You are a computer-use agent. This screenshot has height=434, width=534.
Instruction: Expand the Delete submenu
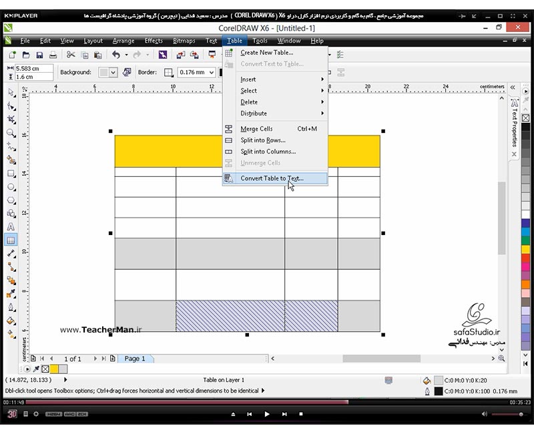point(275,102)
